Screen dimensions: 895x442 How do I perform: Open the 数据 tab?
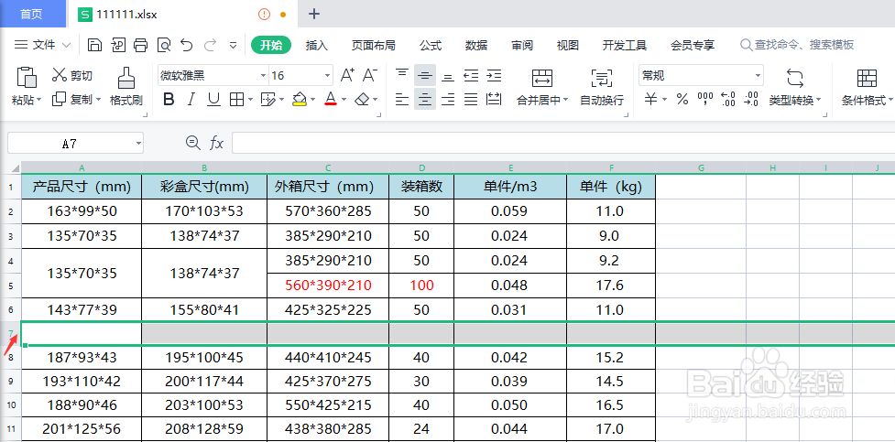pyautogui.click(x=476, y=45)
